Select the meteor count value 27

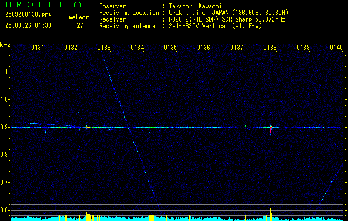80,25
